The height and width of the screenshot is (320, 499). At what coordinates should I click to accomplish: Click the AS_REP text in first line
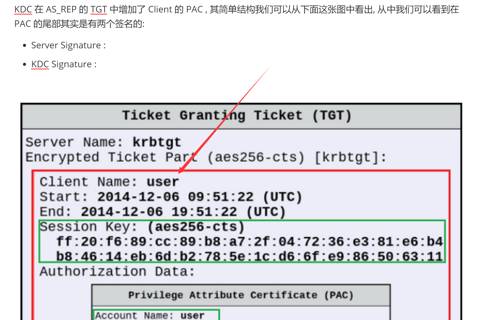pyautogui.click(x=61, y=10)
